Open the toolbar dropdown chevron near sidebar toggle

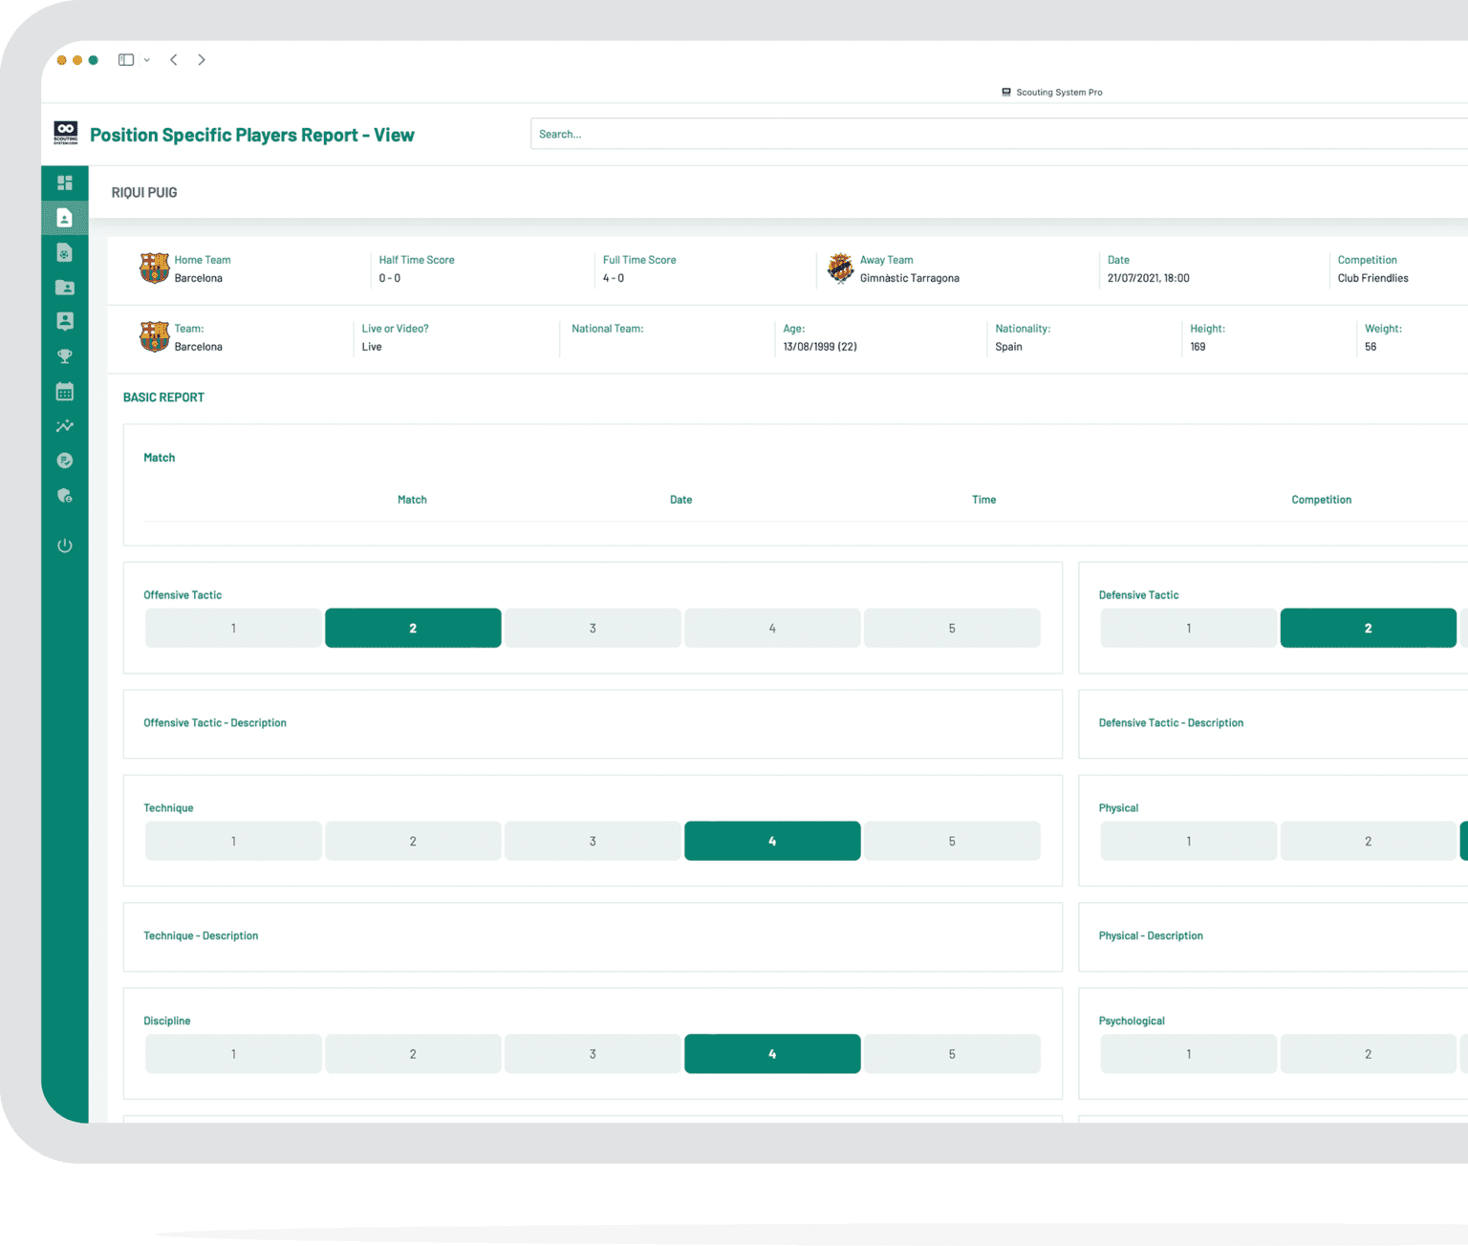click(147, 59)
